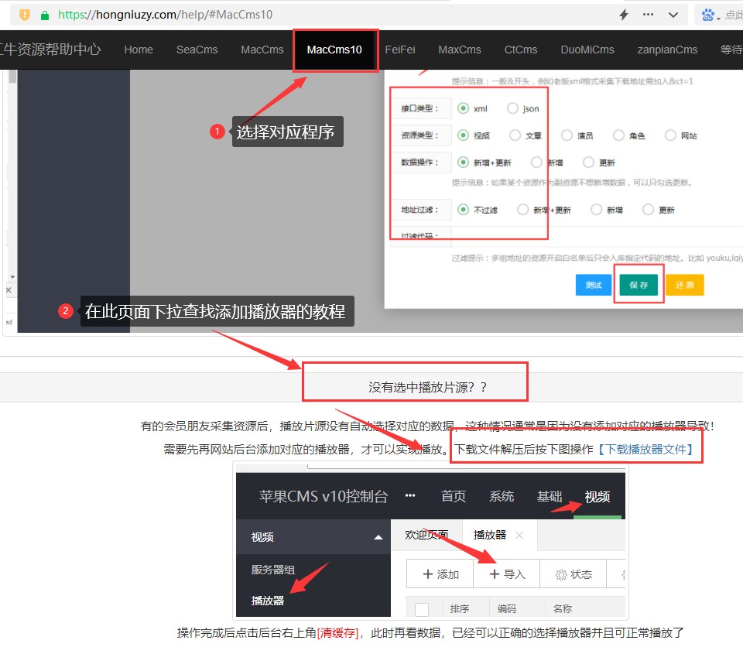Viewport: 743px width, 654px height.
Task: Collapse the 视频 sidebar menu
Action: point(378,536)
